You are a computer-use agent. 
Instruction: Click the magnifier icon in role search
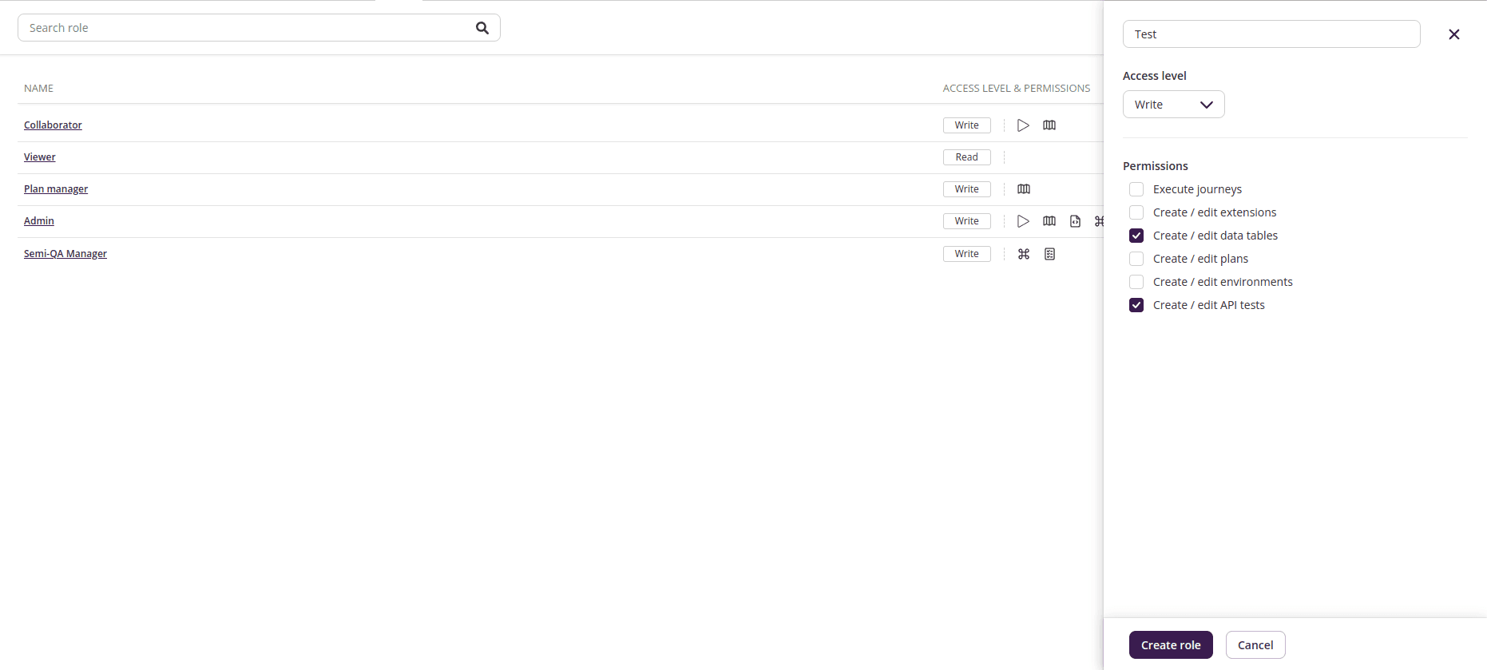(482, 28)
